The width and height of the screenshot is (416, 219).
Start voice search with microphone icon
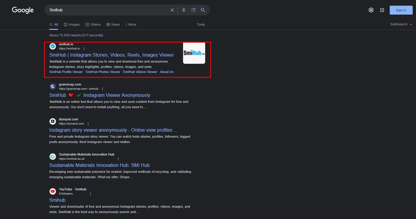click(184, 10)
